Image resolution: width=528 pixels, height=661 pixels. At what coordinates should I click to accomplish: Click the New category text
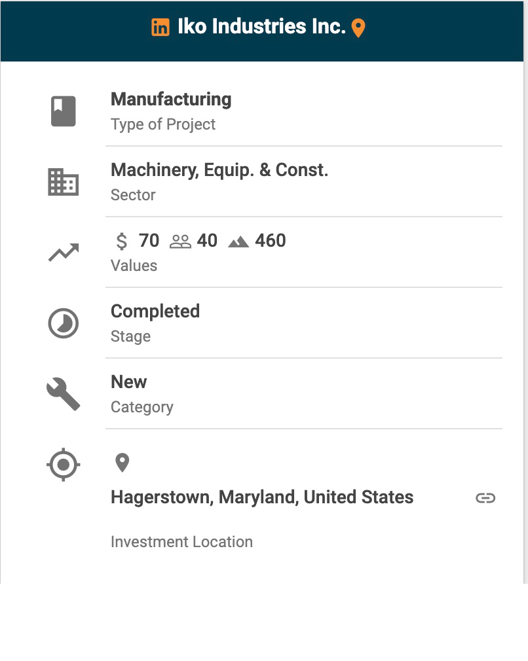pos(129,382)
